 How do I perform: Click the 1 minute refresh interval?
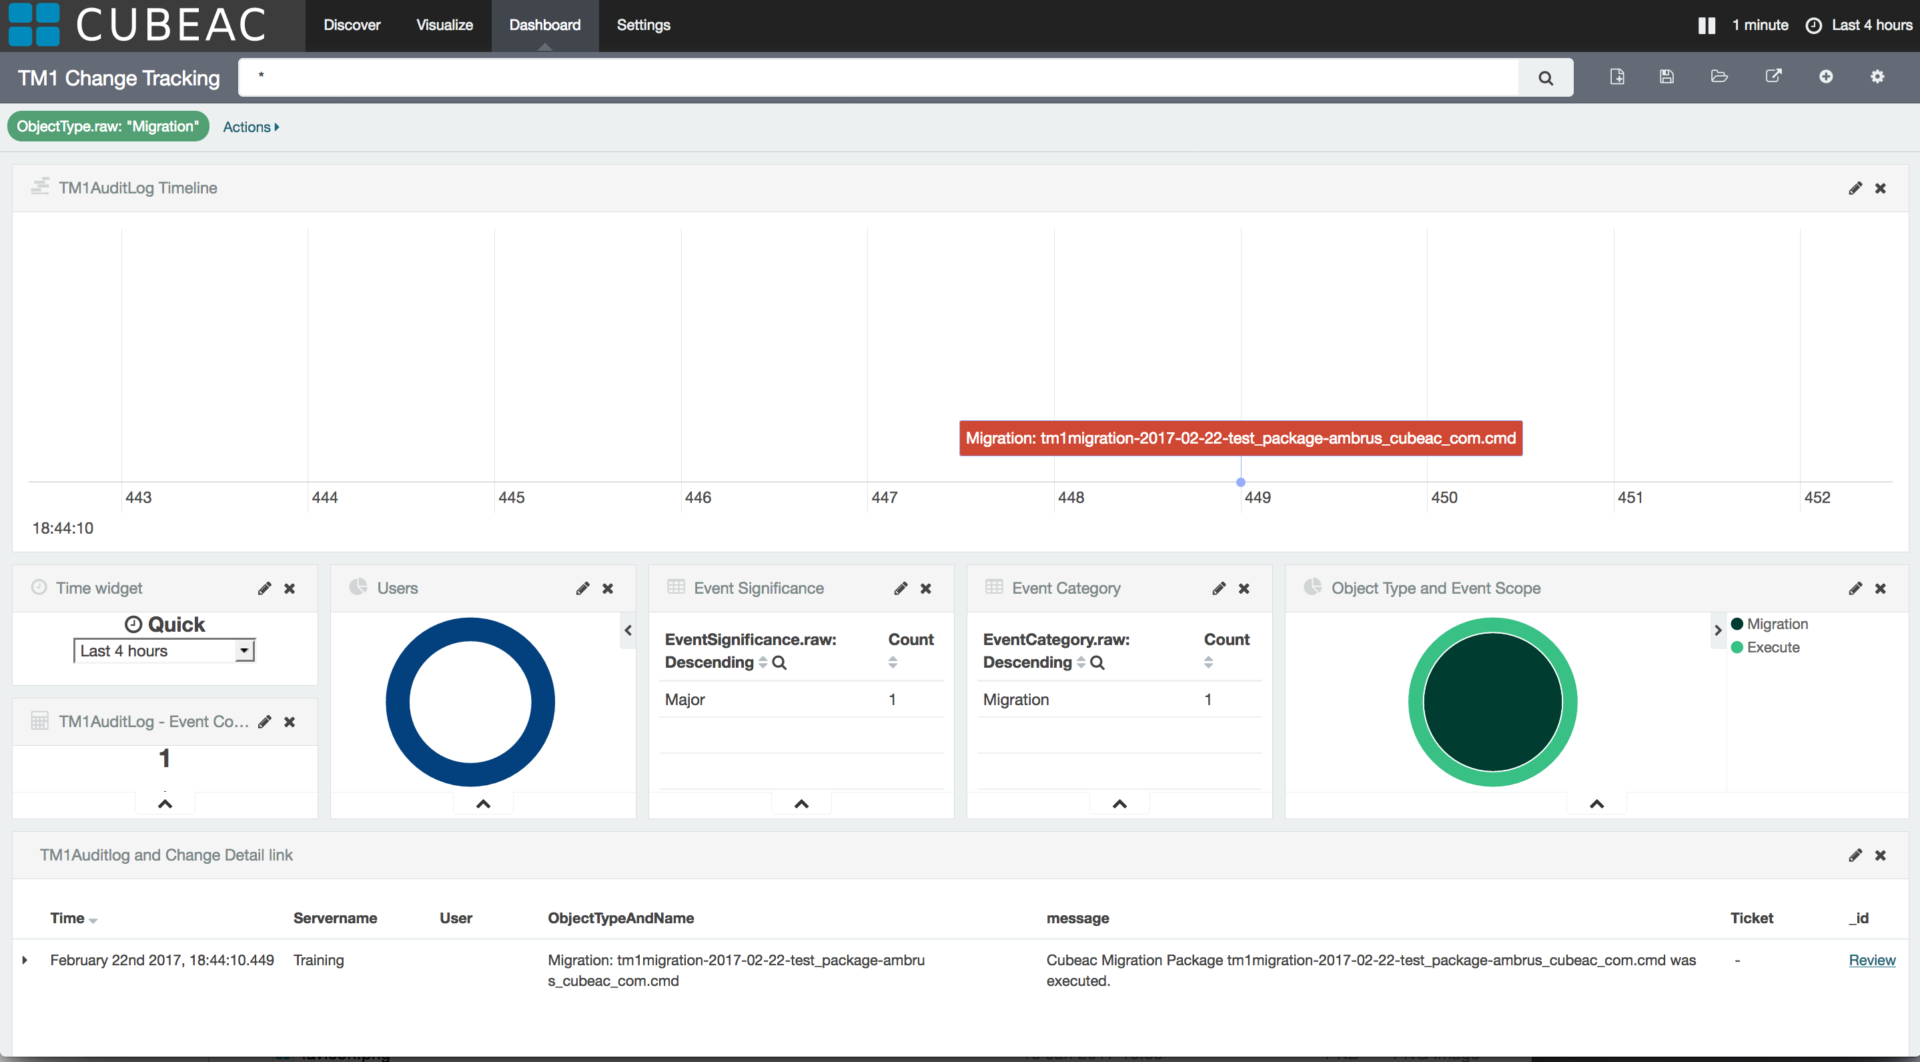point(1760,25)
